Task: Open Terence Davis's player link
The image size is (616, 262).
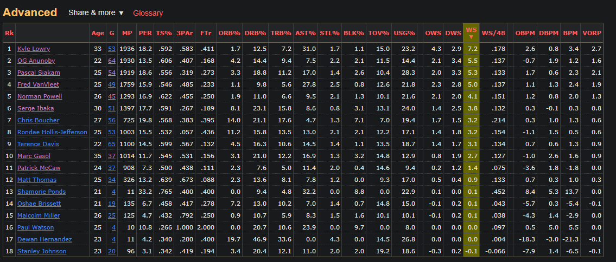Action: coord(38,144)
